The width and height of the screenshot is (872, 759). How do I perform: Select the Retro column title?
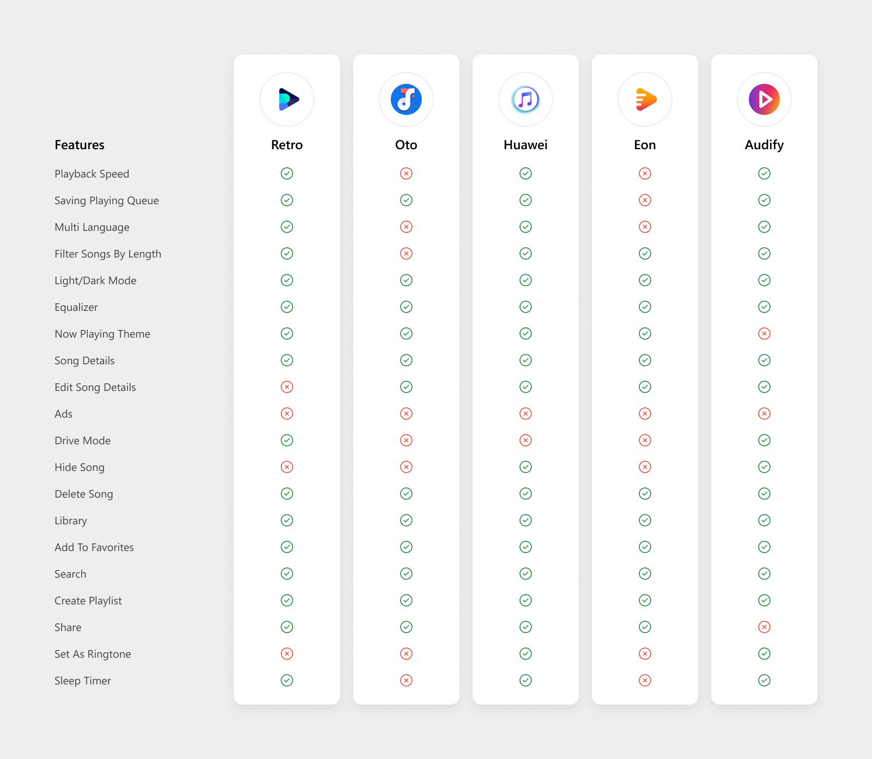point(287,145)
